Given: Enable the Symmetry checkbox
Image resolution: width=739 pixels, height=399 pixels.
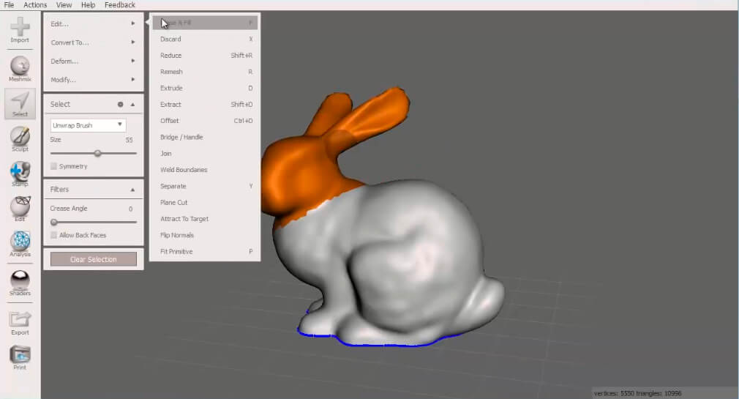Looking at the screenshot, I should pos(53,166).
